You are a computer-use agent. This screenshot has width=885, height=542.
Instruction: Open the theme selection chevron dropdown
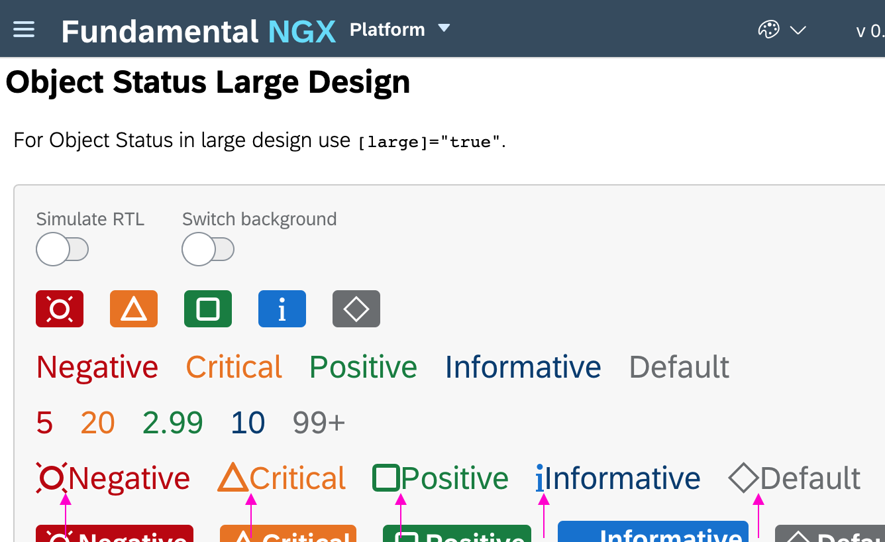click(x=799, y=30)
